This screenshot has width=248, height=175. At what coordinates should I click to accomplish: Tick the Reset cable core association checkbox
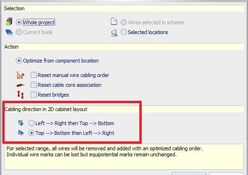(x=34, y=85)
